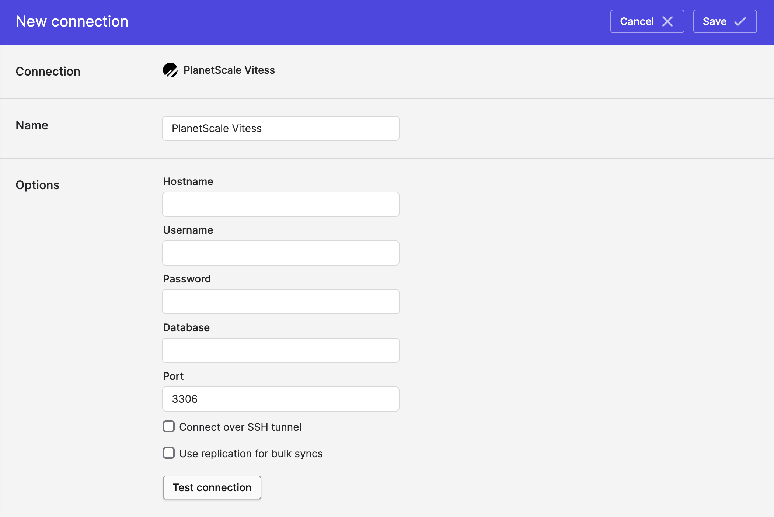Click the New connection heading

72,21
